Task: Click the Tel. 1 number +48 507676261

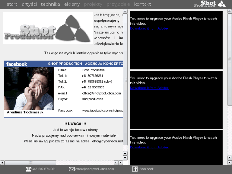Action: click(x=92, y=76)
